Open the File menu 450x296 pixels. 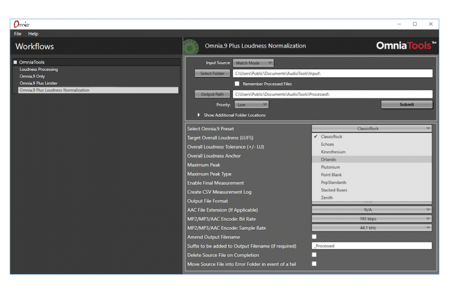pyautogui.click(x=17, y=34)
